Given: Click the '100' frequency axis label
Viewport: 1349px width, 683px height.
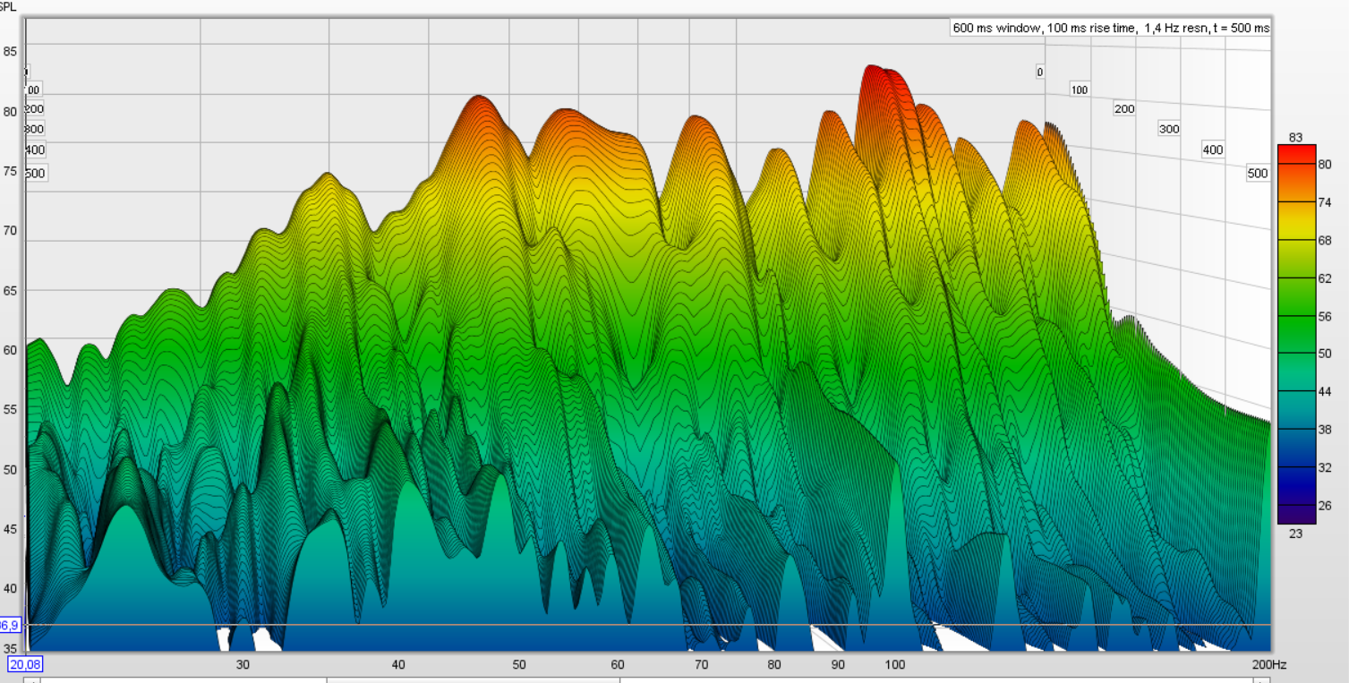Looking at the screenshot, I should click(895, 664).
